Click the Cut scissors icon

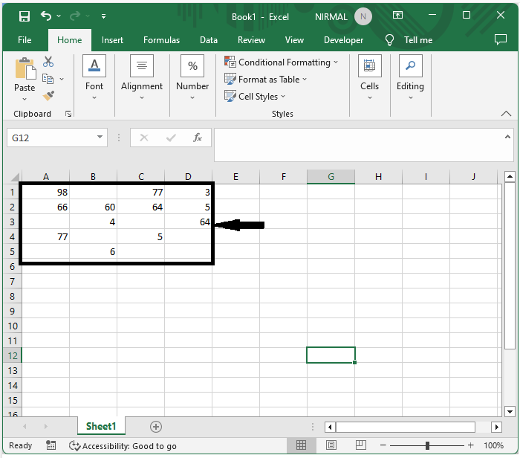click(48, 62)
